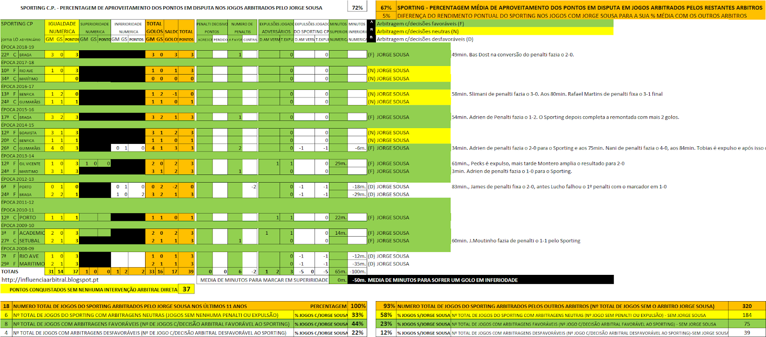
Task: Select the -6m. minutes cell
Action: coord(357,148)
